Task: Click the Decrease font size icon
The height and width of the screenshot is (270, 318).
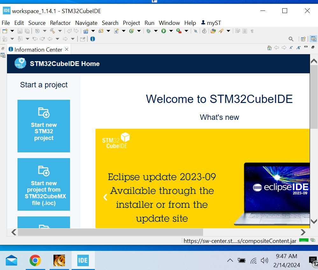Action: tap(291, 48)
